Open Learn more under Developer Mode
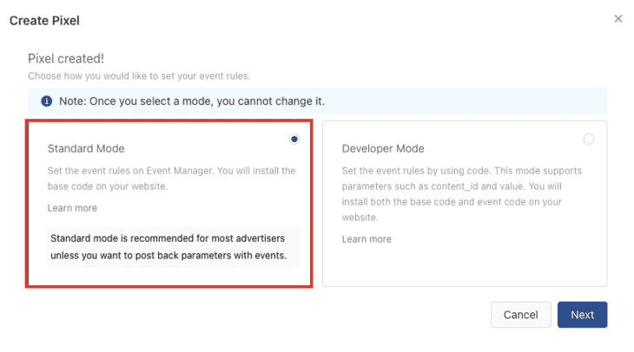 367,239
